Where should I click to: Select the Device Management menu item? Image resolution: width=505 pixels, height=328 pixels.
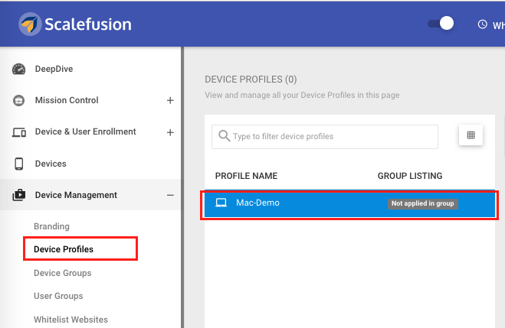(76, 195)
